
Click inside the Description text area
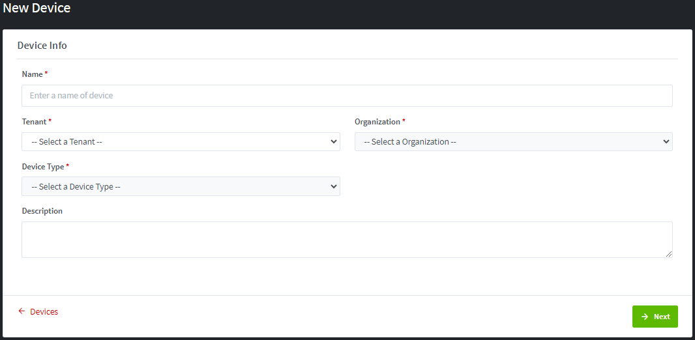(347, 239)
